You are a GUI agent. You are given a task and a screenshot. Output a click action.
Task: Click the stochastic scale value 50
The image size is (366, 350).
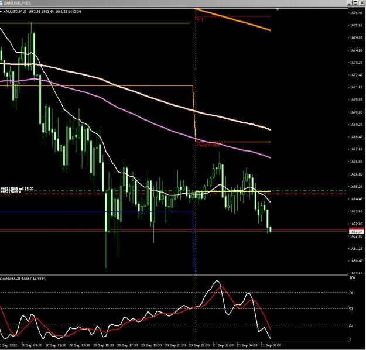351,308
